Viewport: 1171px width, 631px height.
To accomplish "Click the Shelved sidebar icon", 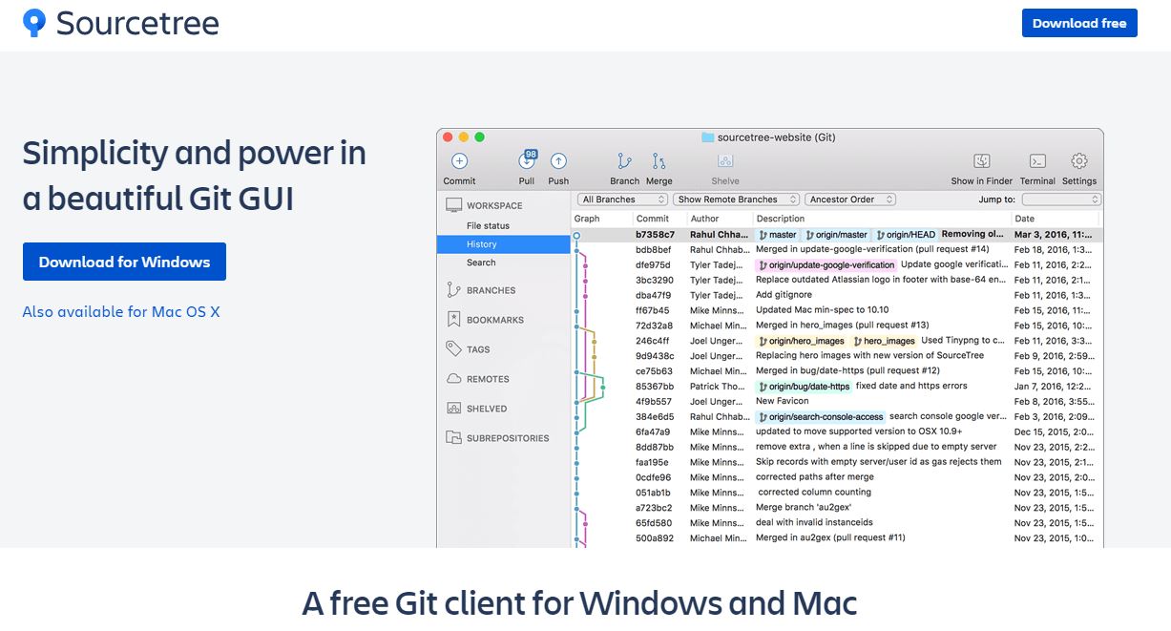I will [x=453, y=409].
